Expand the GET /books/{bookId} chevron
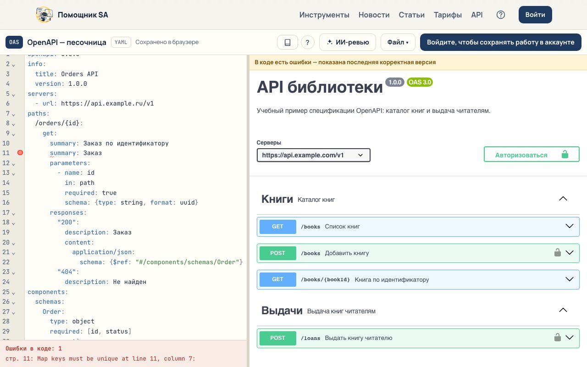 (x=570, y=279)
